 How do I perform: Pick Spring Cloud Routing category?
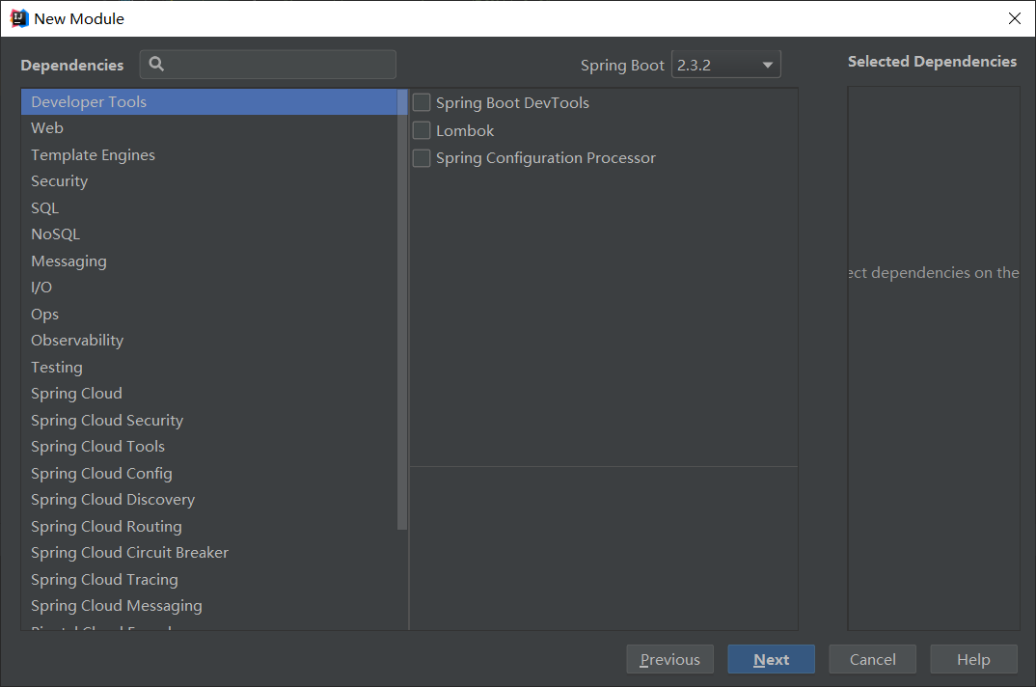(x=209, y=526)
